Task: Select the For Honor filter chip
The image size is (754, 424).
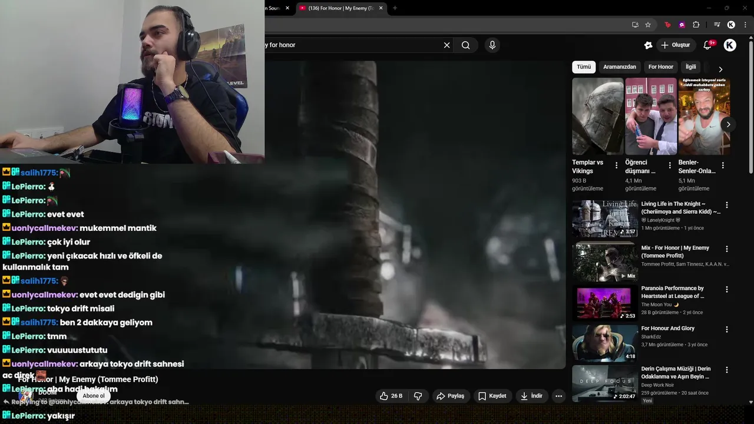Action: click(661, 67)
